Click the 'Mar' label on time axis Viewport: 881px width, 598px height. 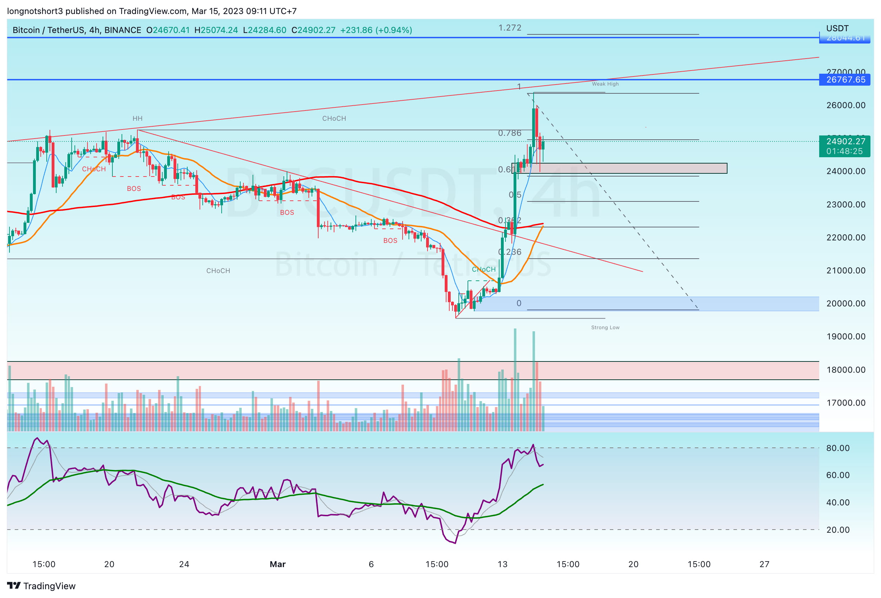(278, 564)
